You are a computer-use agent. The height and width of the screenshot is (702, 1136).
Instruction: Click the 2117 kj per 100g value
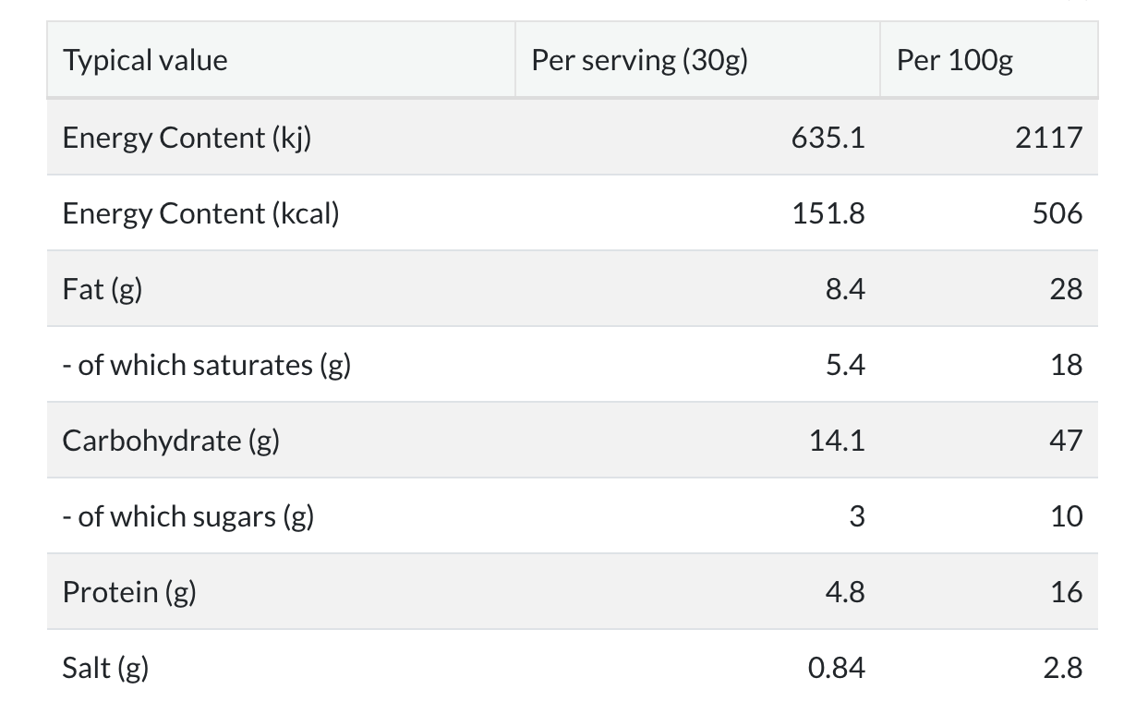[1049, 138]
